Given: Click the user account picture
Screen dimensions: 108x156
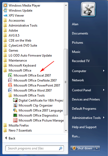Looking at the screenshot, I should click(x=88, y=9).
